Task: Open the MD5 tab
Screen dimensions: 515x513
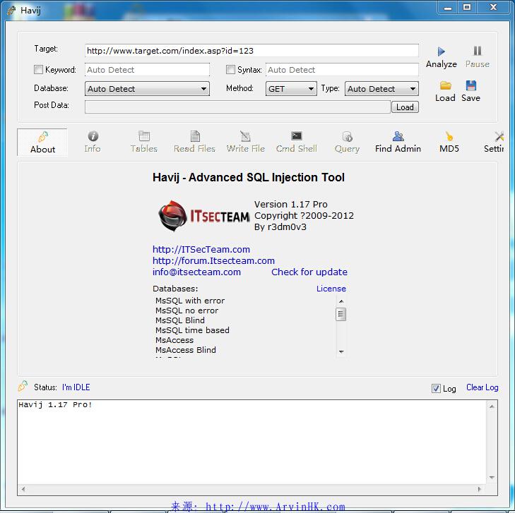Action: pyautogui.click(x=449, y=143)
